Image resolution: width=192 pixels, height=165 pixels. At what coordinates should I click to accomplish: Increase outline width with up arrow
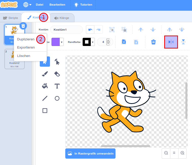coord(108,40)
